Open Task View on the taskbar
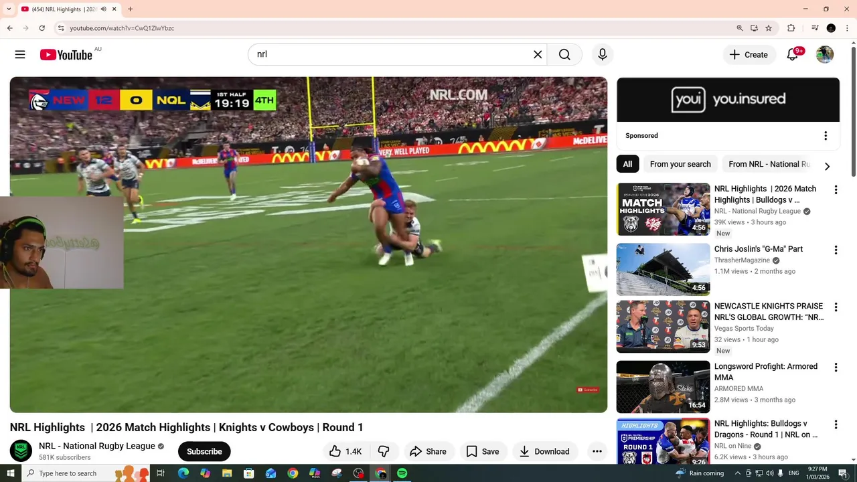 [161, 473]
